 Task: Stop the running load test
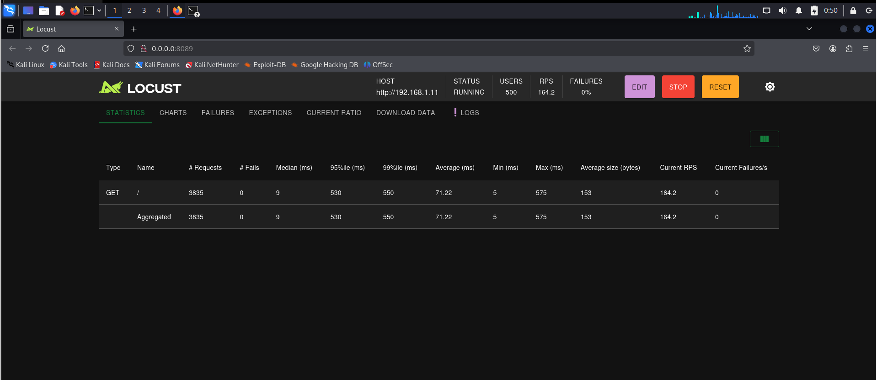(x=678, y=87)
